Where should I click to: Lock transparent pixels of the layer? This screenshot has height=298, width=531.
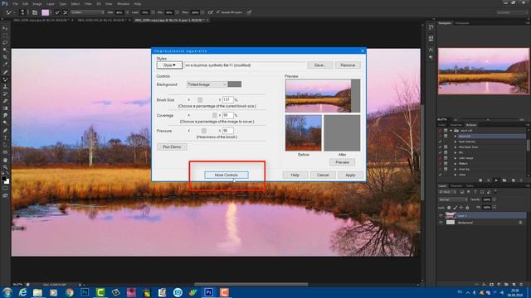tap(449, 208)
